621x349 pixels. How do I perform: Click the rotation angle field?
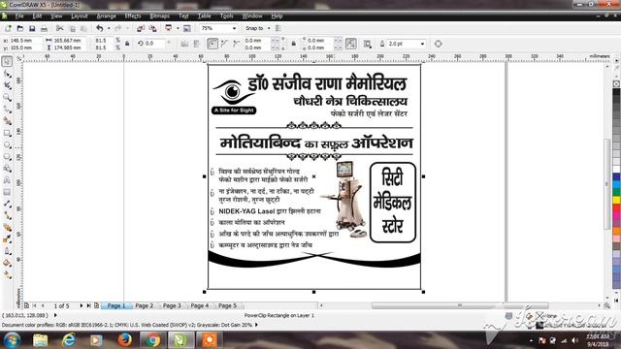click(154, 44)
